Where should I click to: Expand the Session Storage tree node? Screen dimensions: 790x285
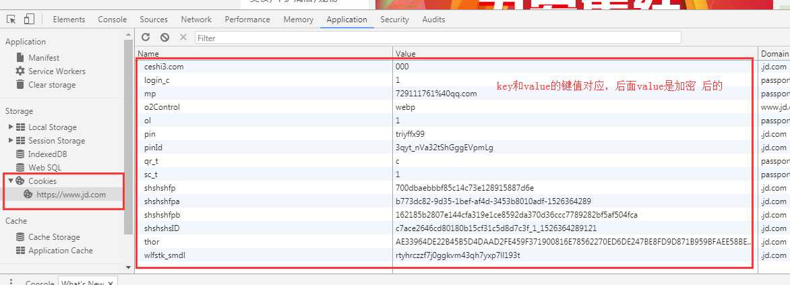pyautogui.click(x=11, y=141)
